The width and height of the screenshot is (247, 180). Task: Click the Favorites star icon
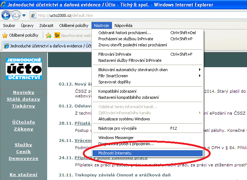click(5, 35)
